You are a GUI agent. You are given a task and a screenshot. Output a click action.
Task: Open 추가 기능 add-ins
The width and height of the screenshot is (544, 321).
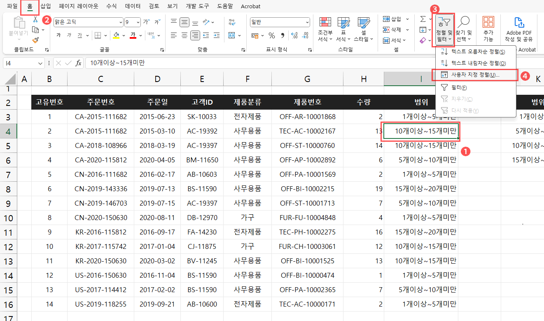488,29
